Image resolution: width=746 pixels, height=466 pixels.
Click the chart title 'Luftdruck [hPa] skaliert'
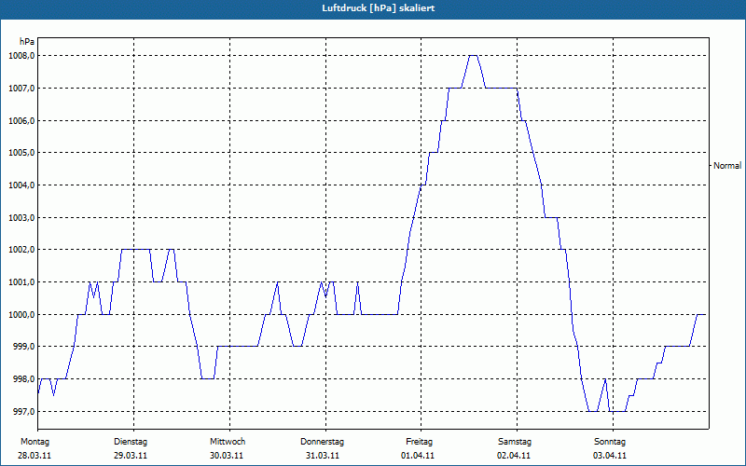click(379, 8)
